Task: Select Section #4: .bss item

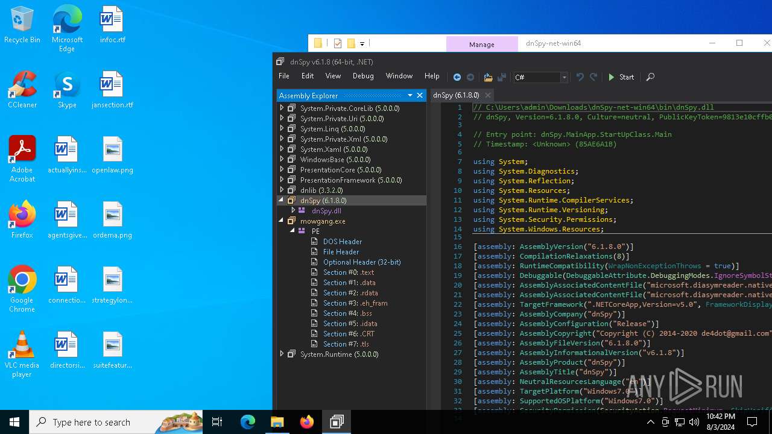Action: tap(348, 313)
